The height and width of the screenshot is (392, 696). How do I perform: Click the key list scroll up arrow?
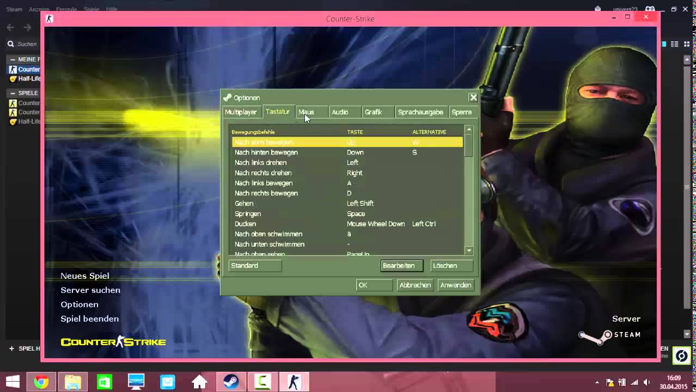pos(469,130)
